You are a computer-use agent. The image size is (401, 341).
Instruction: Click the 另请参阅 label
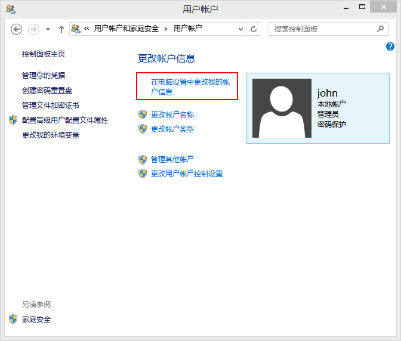[x=36, y=305]
